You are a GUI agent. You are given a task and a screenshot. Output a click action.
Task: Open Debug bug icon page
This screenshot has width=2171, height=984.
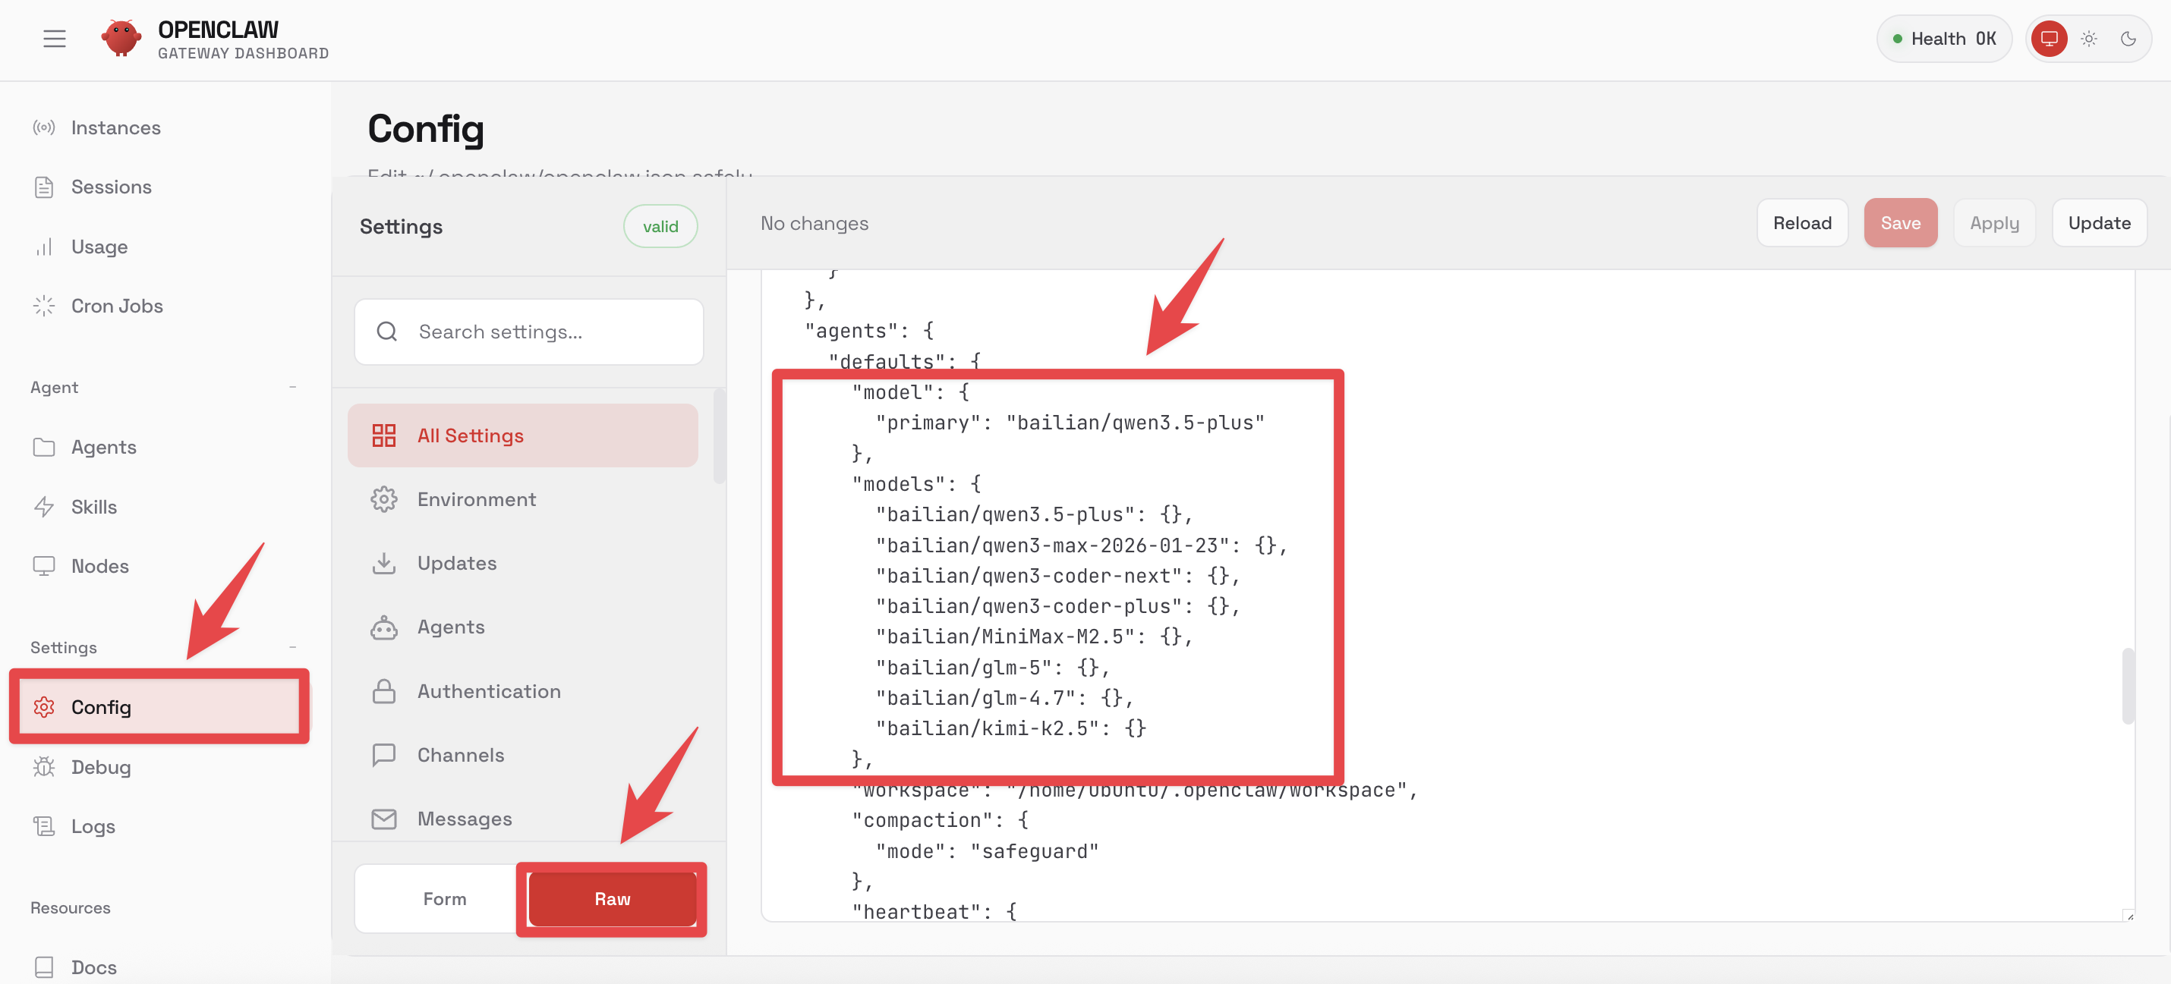coord(99,768)
